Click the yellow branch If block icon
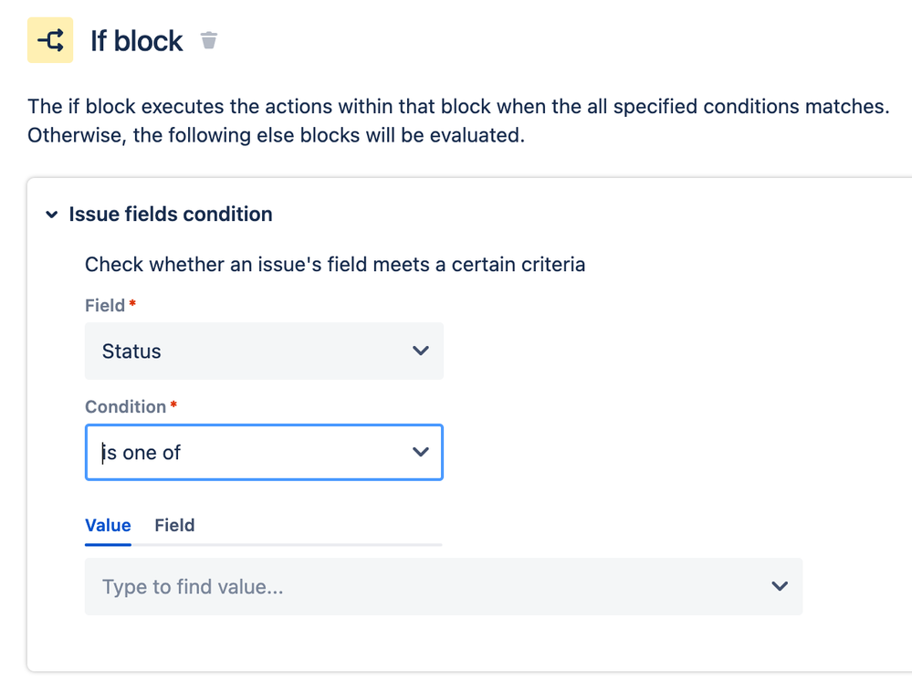The image size is (912, 692). pos(49,40)
